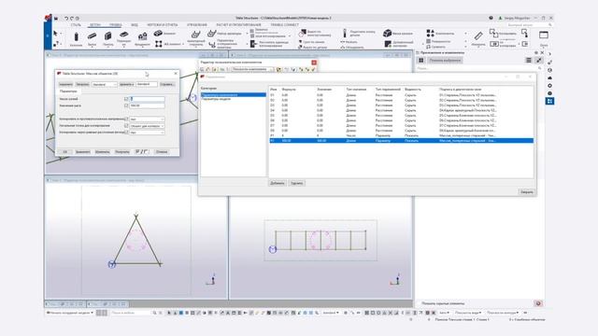Click the Measure (Измерить) ruler icon
The height and width of the screenshot is (336, 598).
pos(478,36)
